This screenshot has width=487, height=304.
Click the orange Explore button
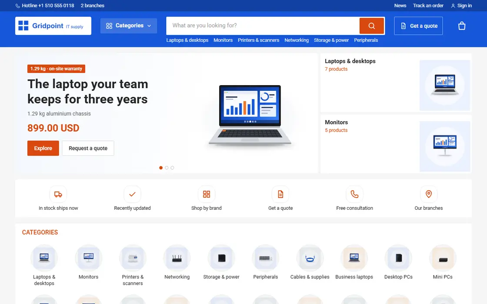tap(43, 148)
